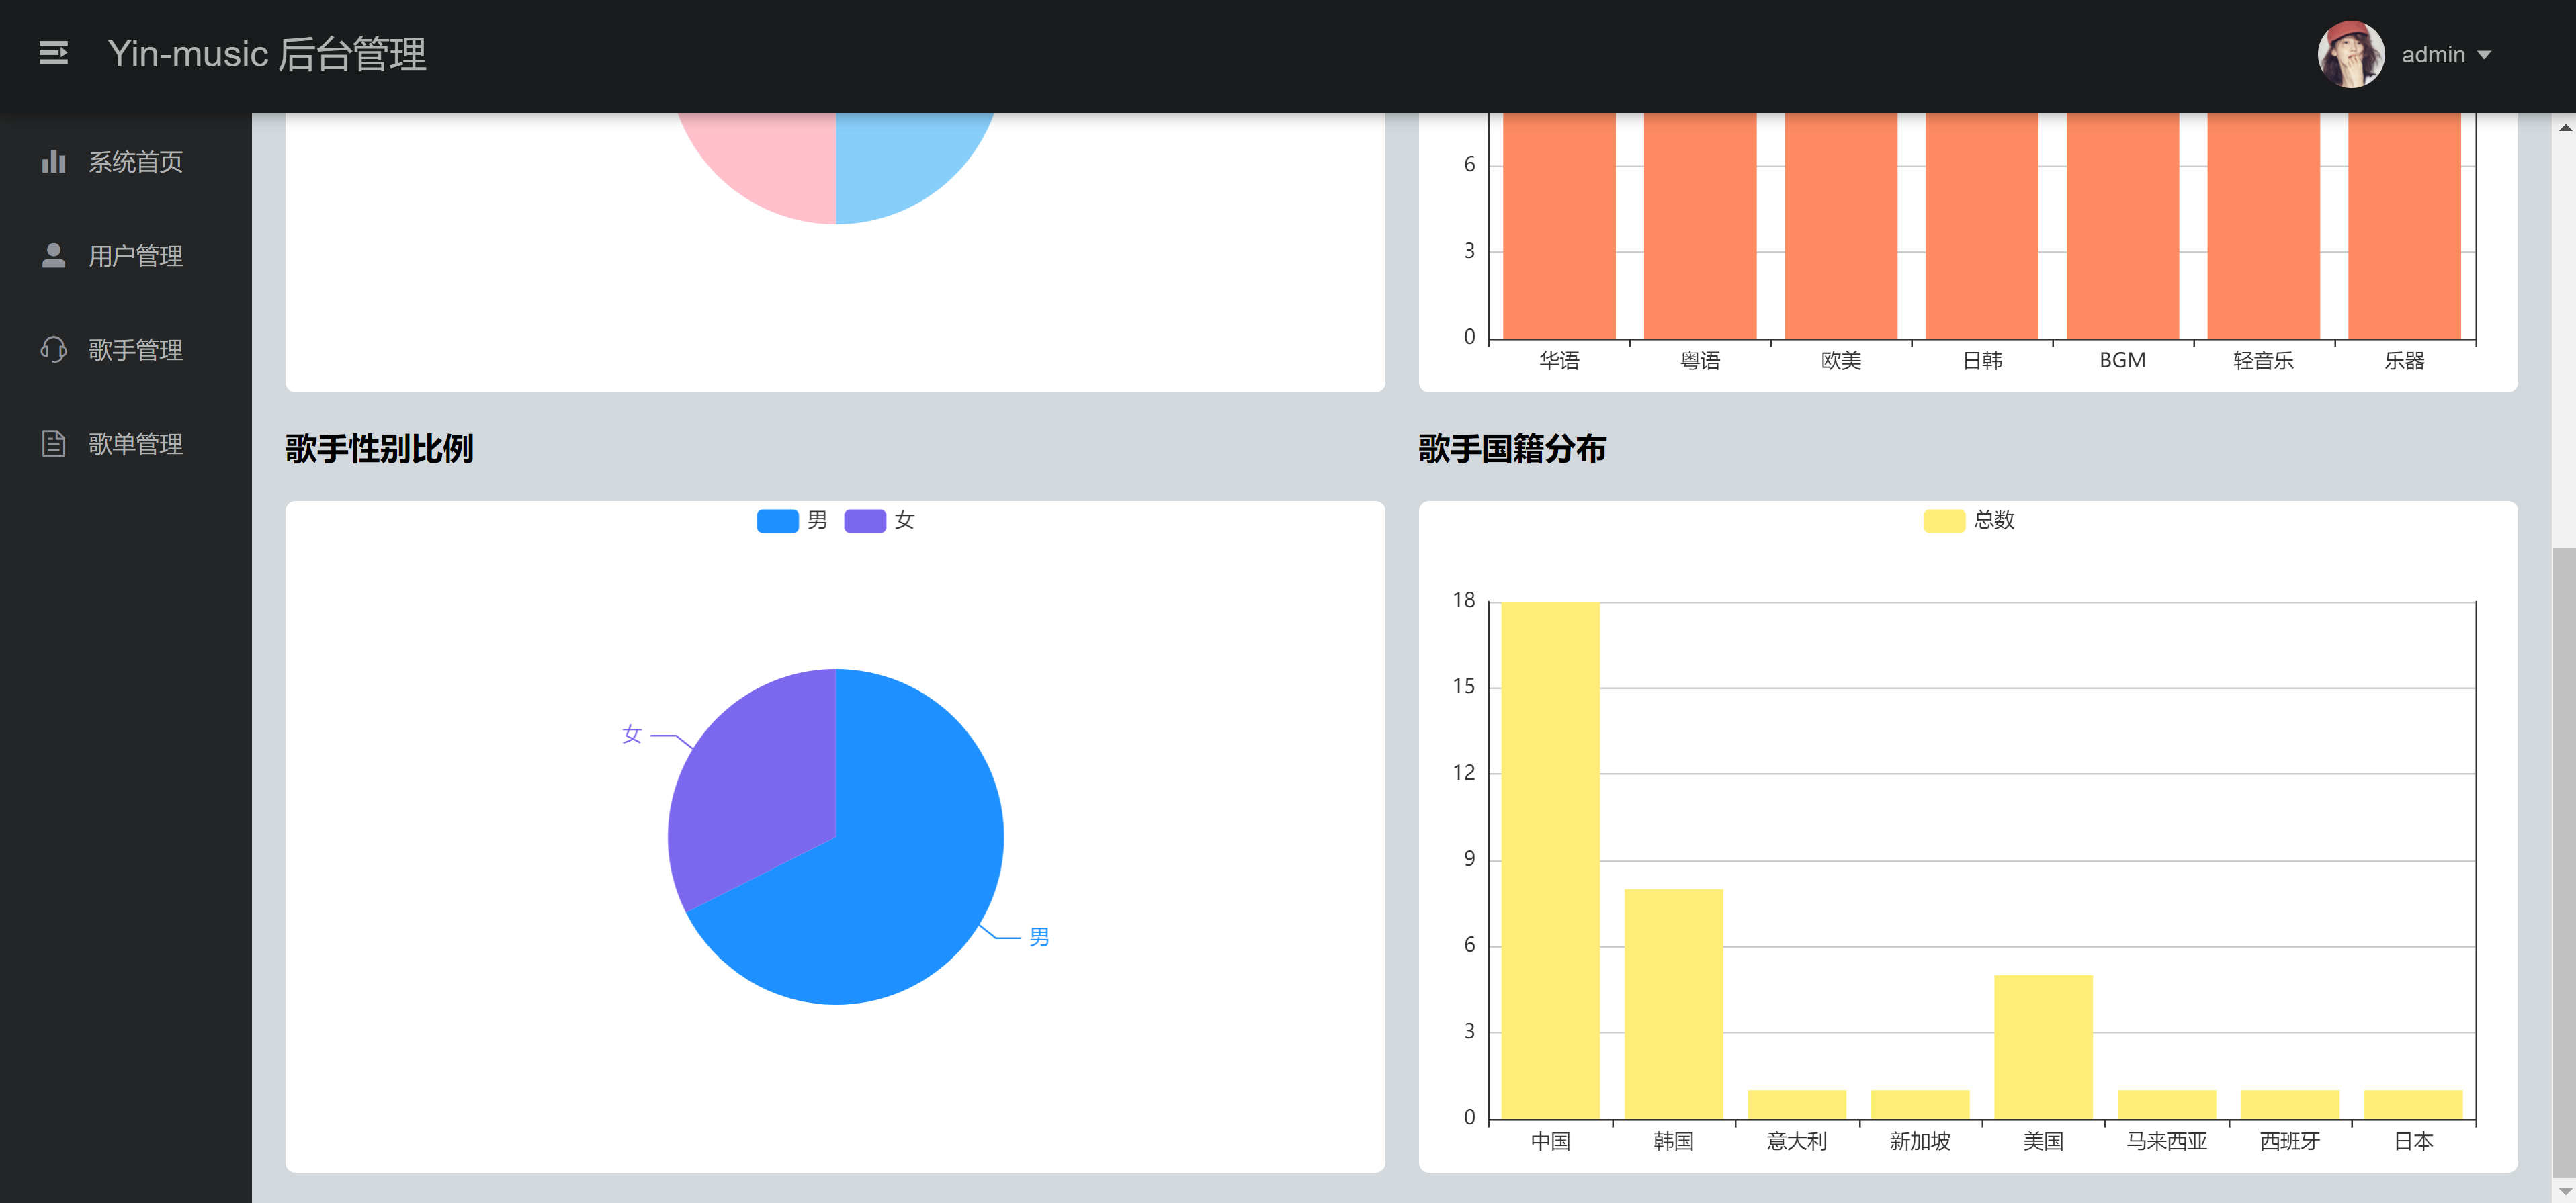Expand the admin dropdown arrow
The width and height of the screenshot is (2576, 1203).
[2484, 56]
